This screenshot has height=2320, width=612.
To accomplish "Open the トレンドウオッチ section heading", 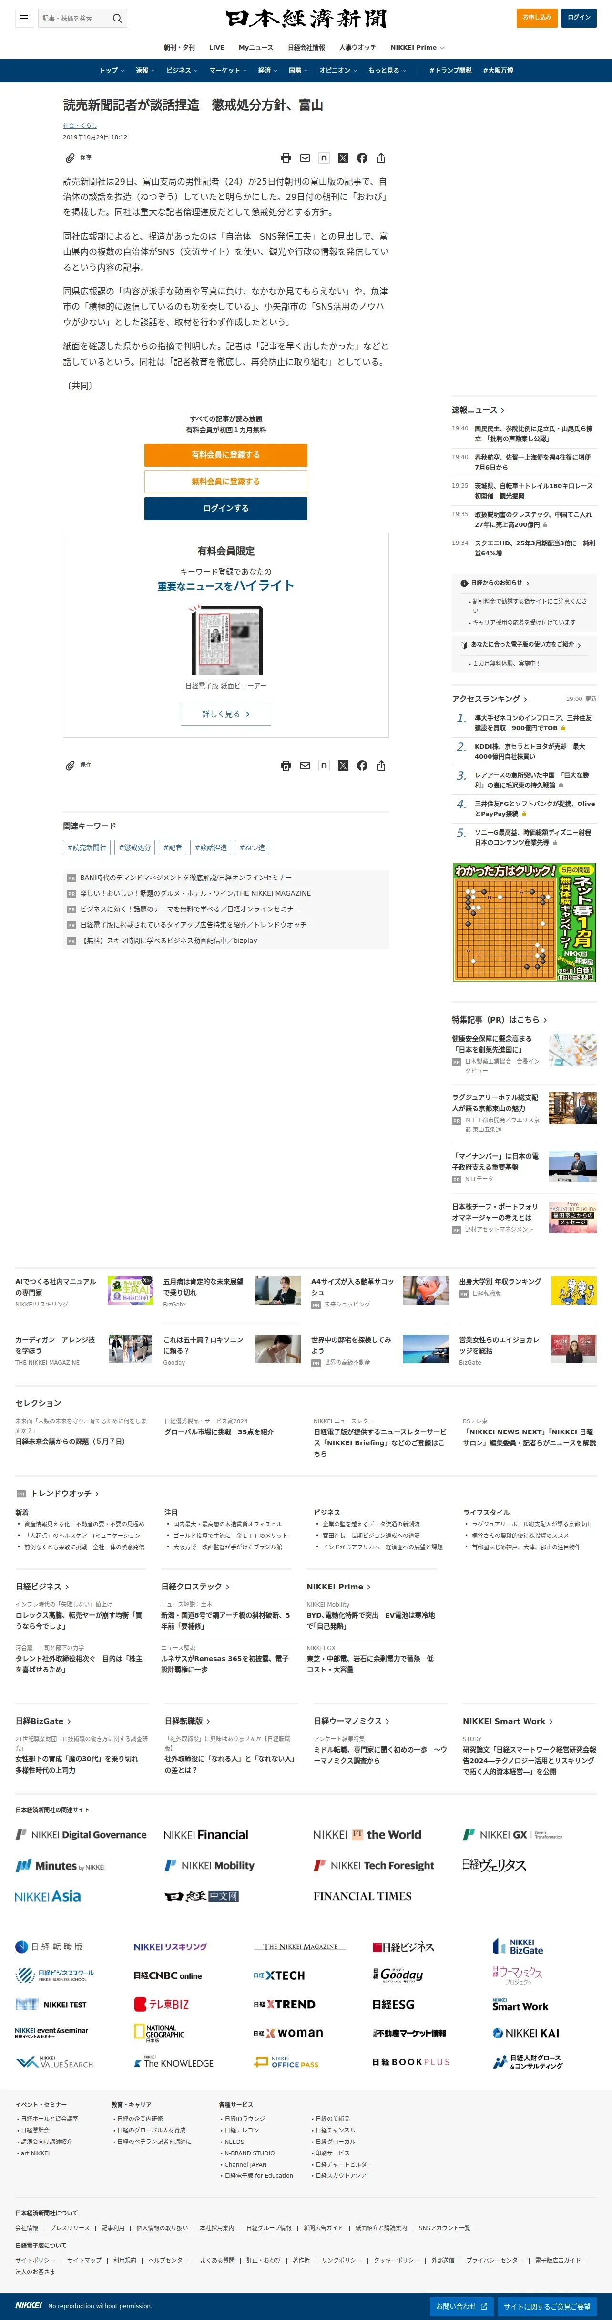I will pos(65,1493).
